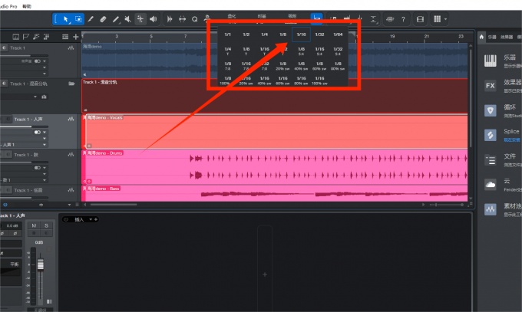This screenshot has width=522, height=312.
Task: Toggle monitor switch on Track 1
Action: (x=38, y=61)
